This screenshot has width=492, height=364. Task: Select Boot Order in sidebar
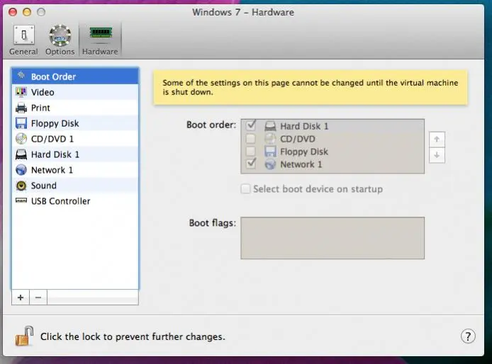pyautogui.click(x=53, y=76)
